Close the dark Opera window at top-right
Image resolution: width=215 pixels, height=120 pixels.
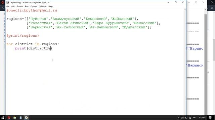coord(212,2)
